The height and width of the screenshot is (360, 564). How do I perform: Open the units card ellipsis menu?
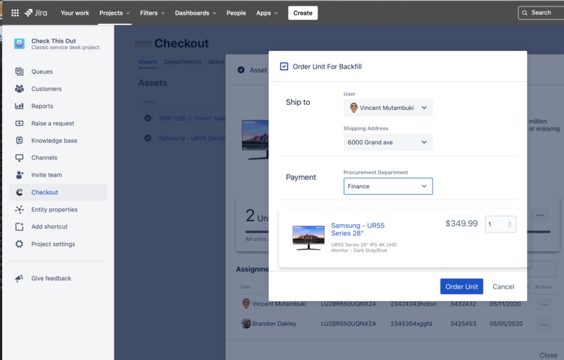coord(540,215)
